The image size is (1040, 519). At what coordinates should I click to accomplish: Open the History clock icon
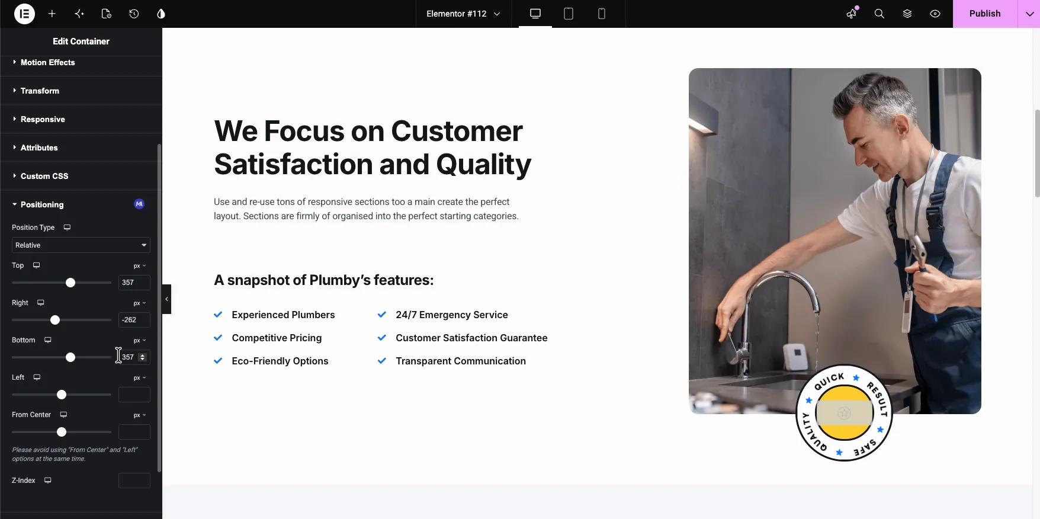[134, 14]
